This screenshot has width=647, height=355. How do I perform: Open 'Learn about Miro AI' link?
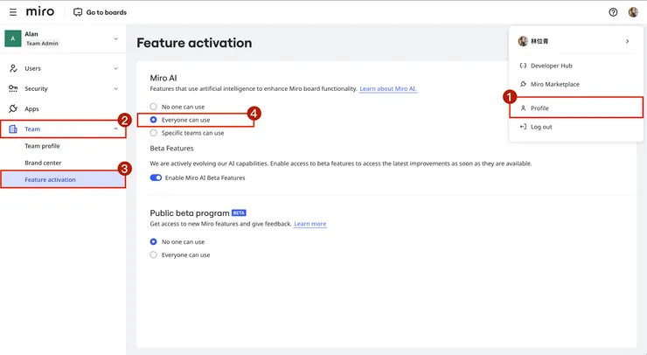[388, 89]
